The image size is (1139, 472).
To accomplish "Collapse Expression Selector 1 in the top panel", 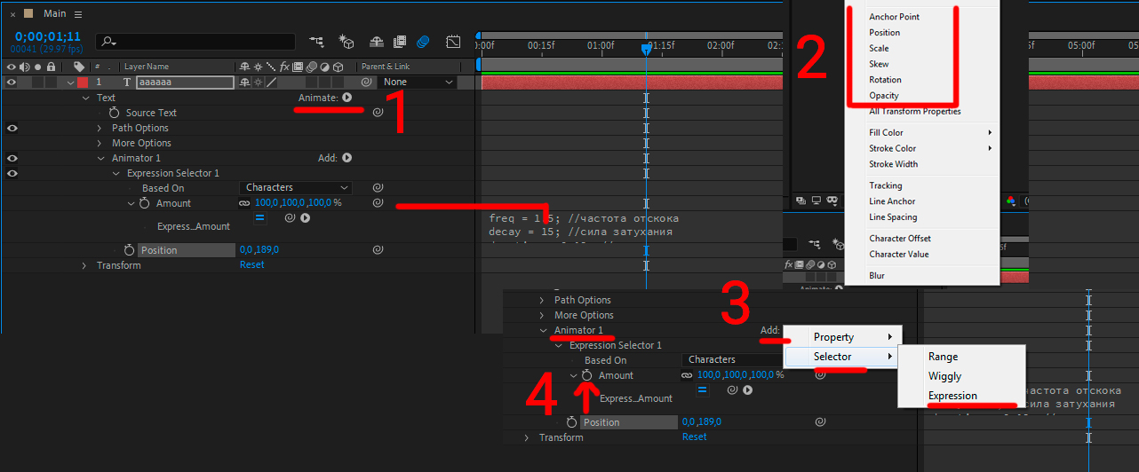I will tap(115, 173).
